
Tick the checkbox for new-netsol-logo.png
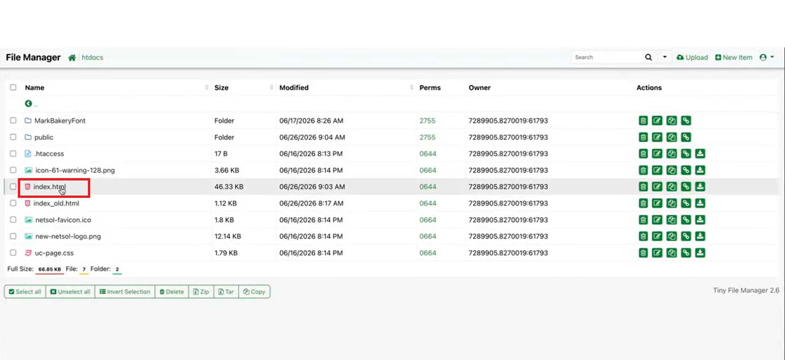(13, 236)
